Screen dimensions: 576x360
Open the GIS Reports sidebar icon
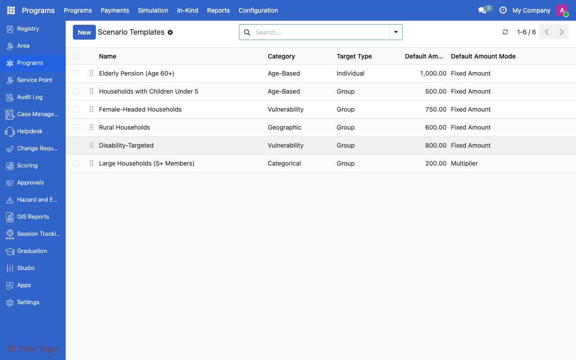point(10,217)
